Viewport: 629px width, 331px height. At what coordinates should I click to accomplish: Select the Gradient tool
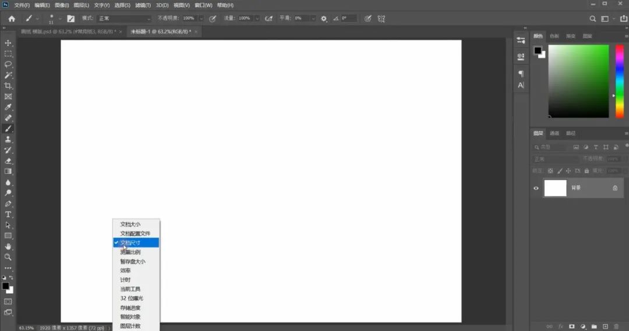point(8,172)
